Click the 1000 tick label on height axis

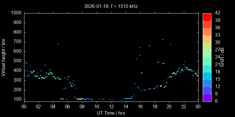16,13
